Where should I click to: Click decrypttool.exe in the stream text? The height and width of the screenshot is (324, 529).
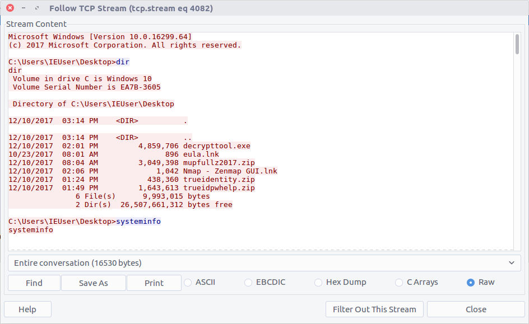[216, 146]
